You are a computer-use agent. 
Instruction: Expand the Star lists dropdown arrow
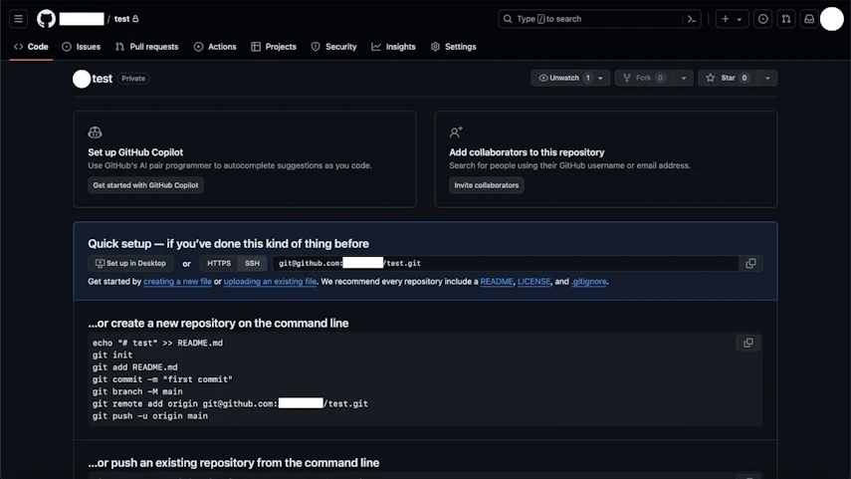pos(767,79)
